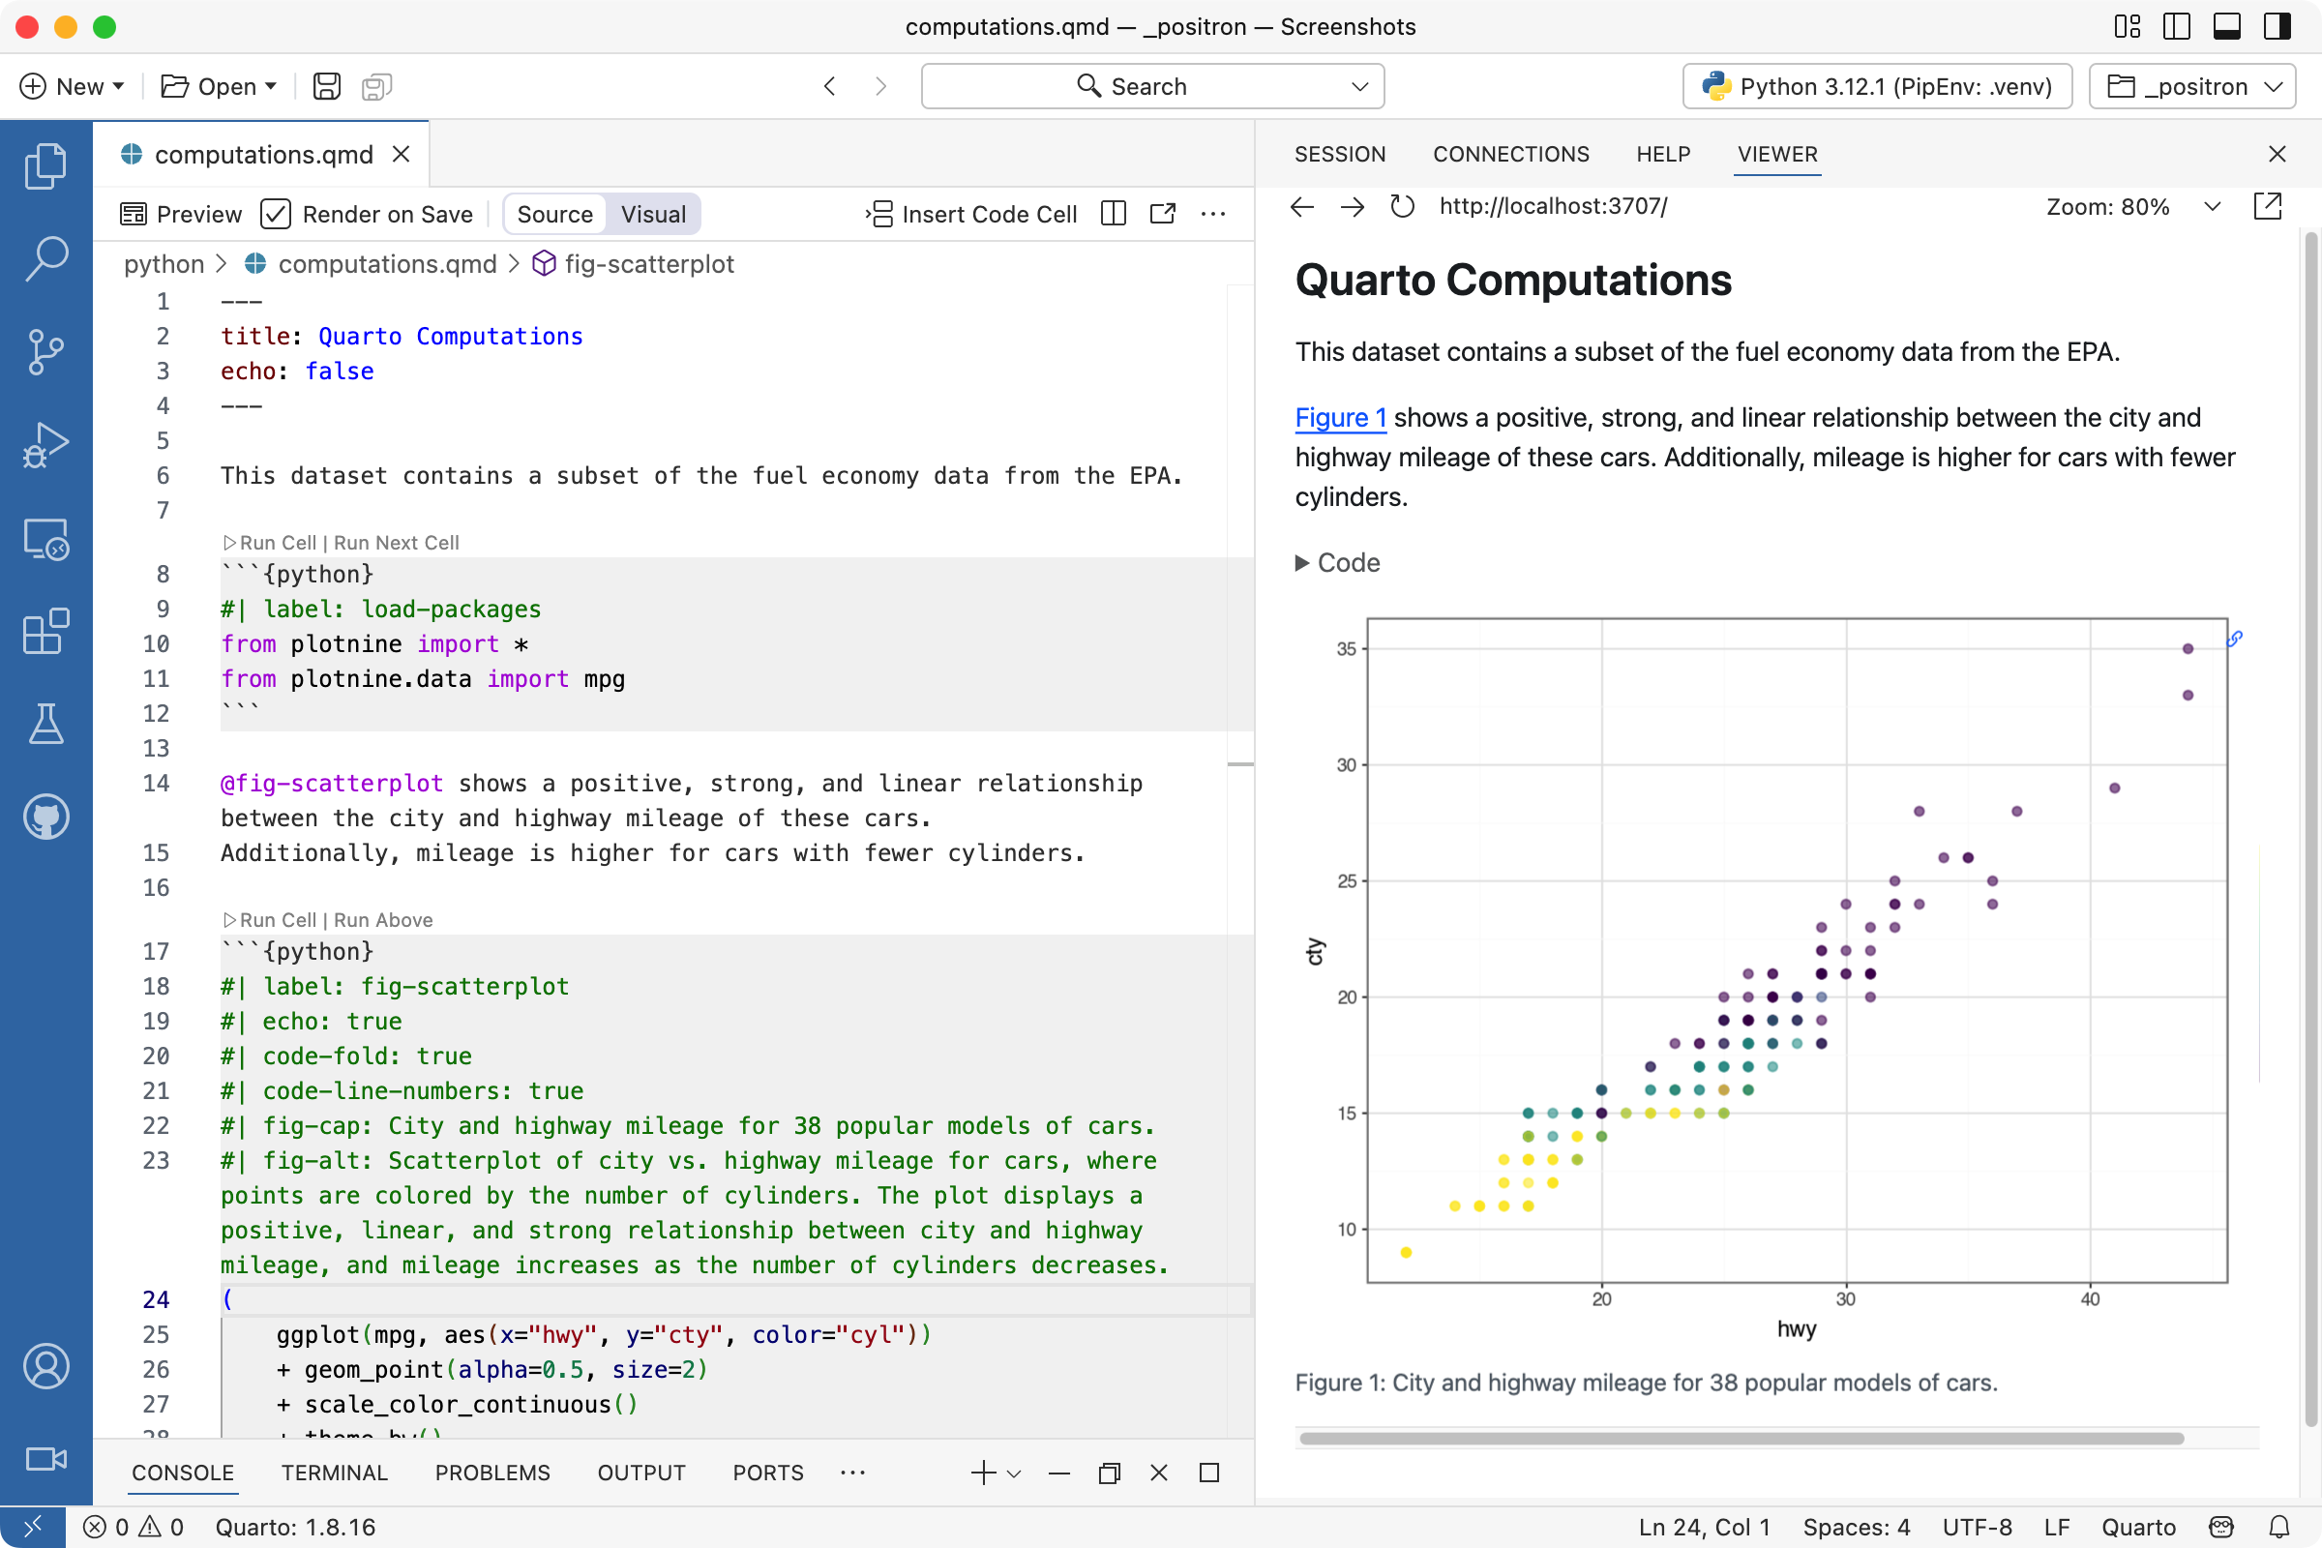2322x1548 pixels.
Task: Open the Extensions view
Action: (45, 632)
